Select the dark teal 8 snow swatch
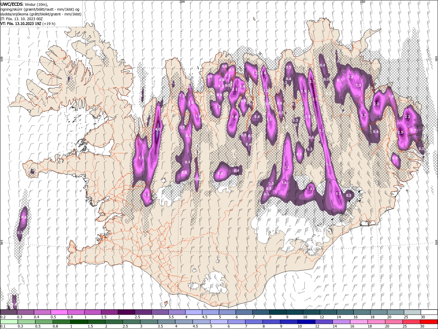Screen dimensions: 438x329 point(278,312)
